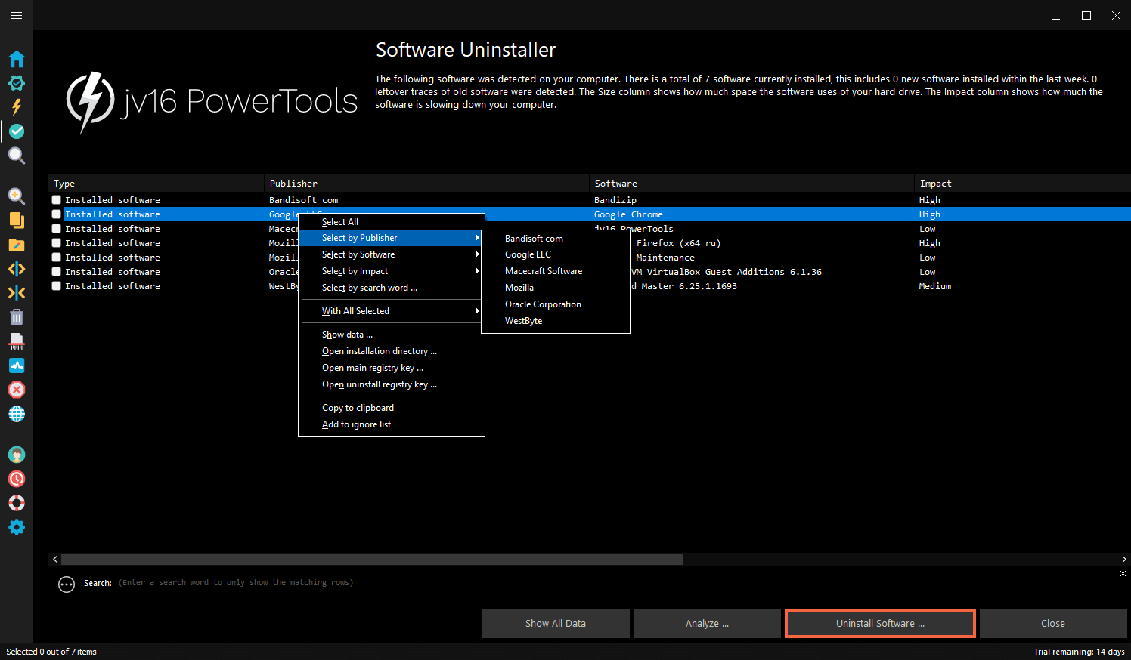Check the box for the Firefox (x64 ru) row
Screen dimensions: 1131x660
(57, 243)
